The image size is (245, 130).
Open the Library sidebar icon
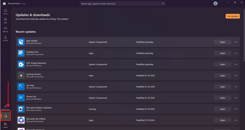[6, 124]
